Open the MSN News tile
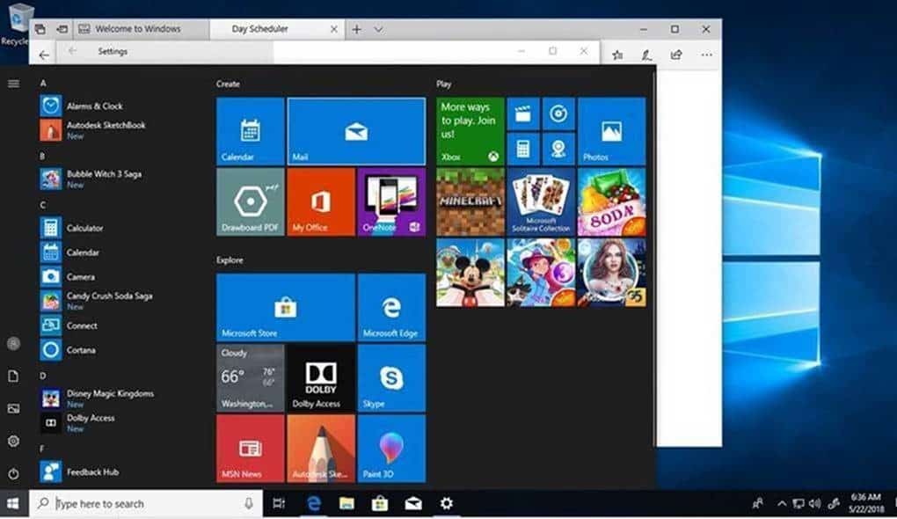Viewport: 897px width, 519px height. [249, 448]
